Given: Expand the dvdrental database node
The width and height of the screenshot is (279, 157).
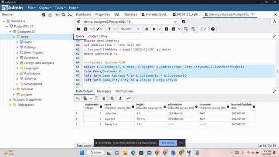Looking at the screenshot, I should pyautogui.click(x=14, y=89).
